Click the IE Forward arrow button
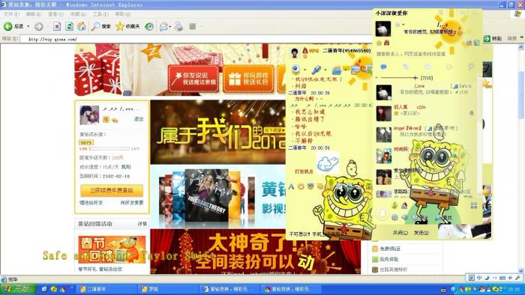The image size is (525, 295). click(39, 26)
